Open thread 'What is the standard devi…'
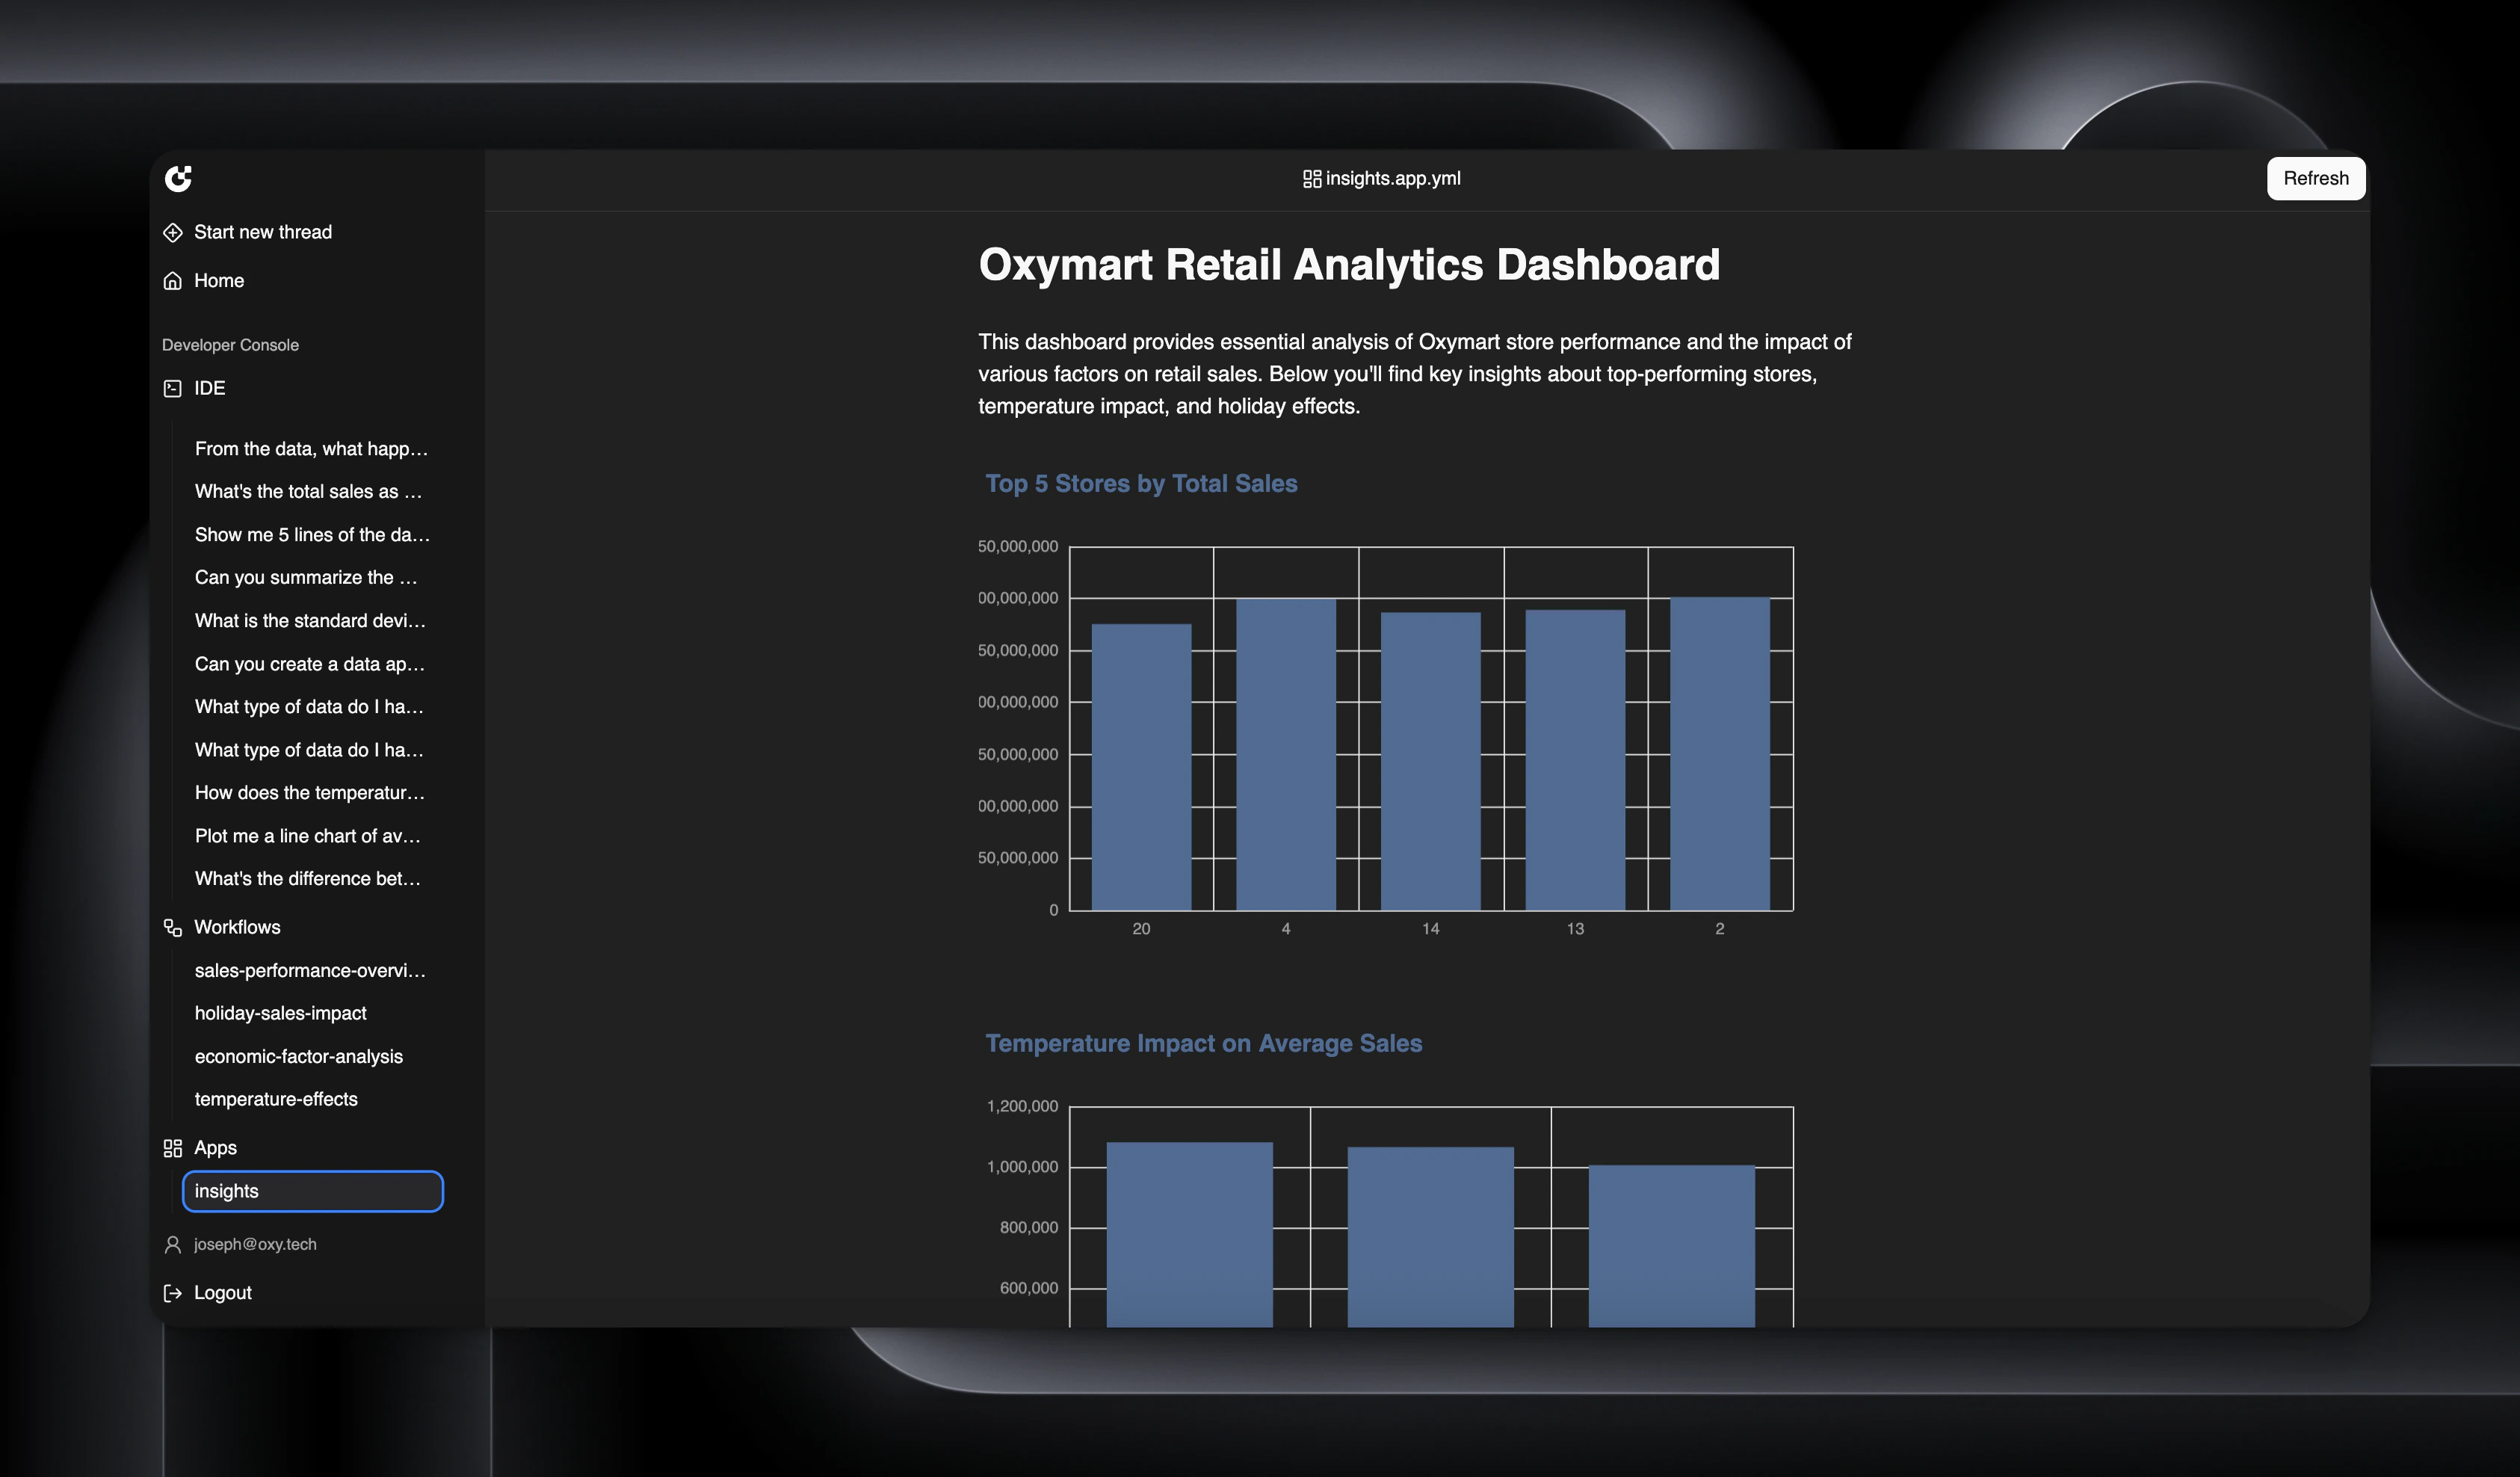Viewport: 2520px width, 1477px height. (312, 621)
